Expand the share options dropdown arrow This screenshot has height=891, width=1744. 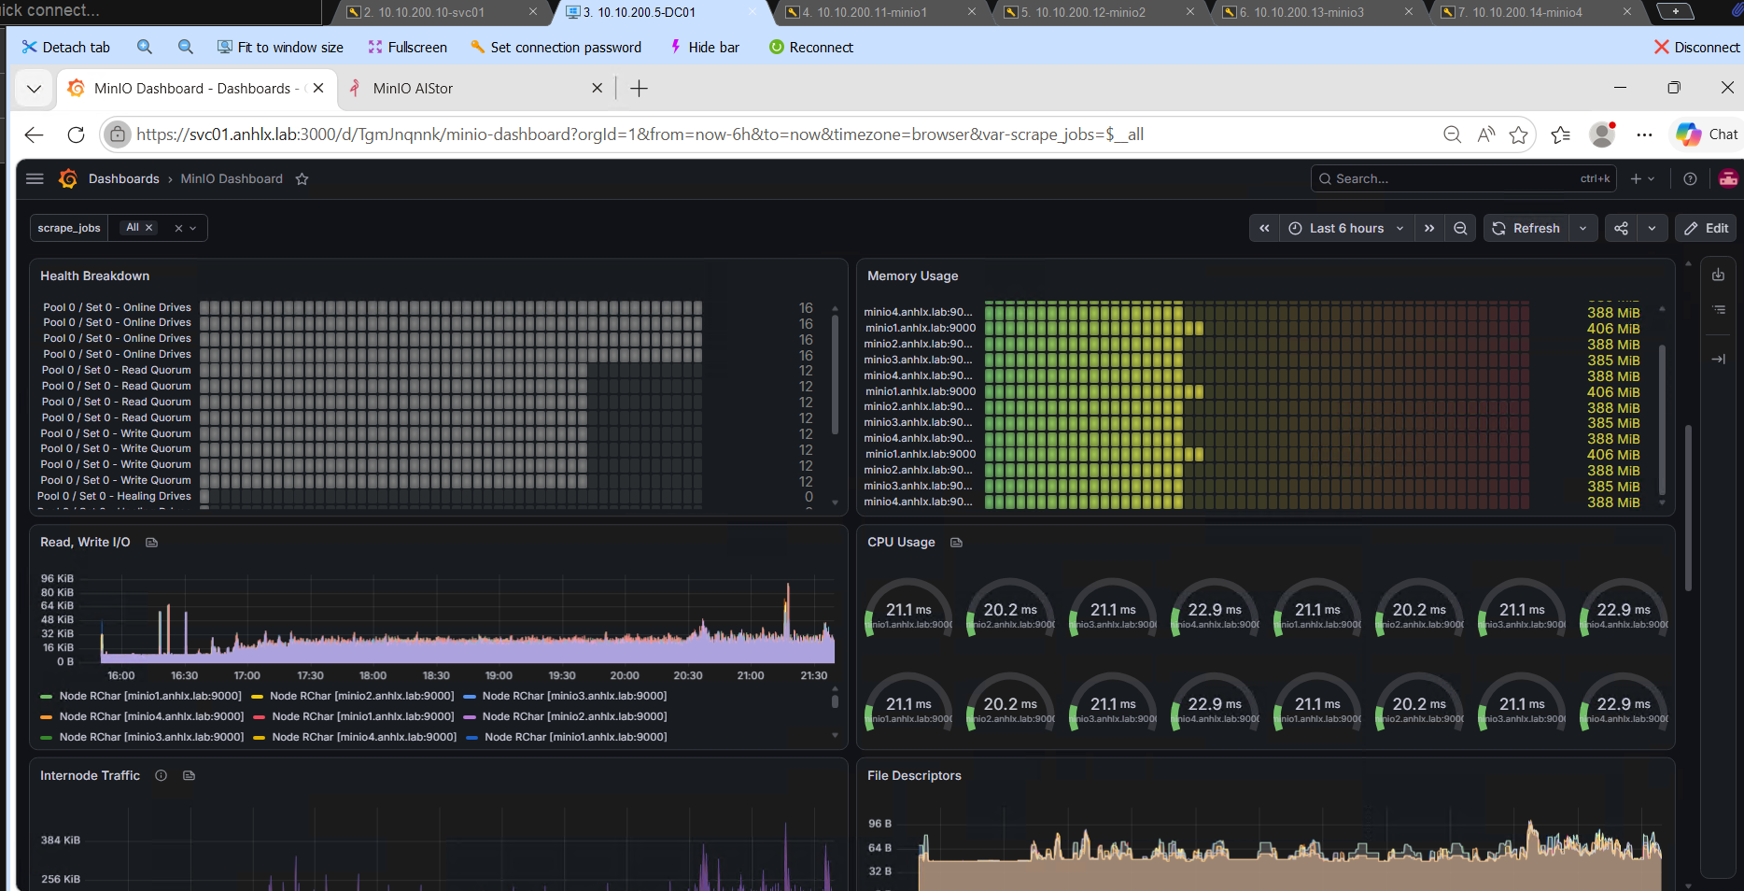click(1652, 228)
